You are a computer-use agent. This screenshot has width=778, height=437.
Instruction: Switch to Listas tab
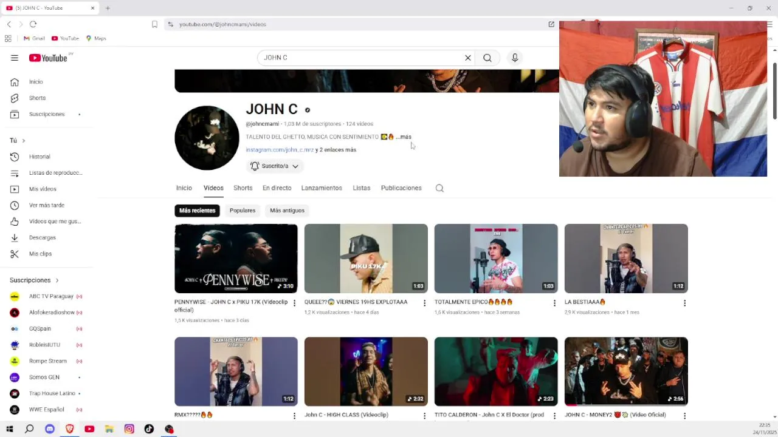(x=362, y=188)
